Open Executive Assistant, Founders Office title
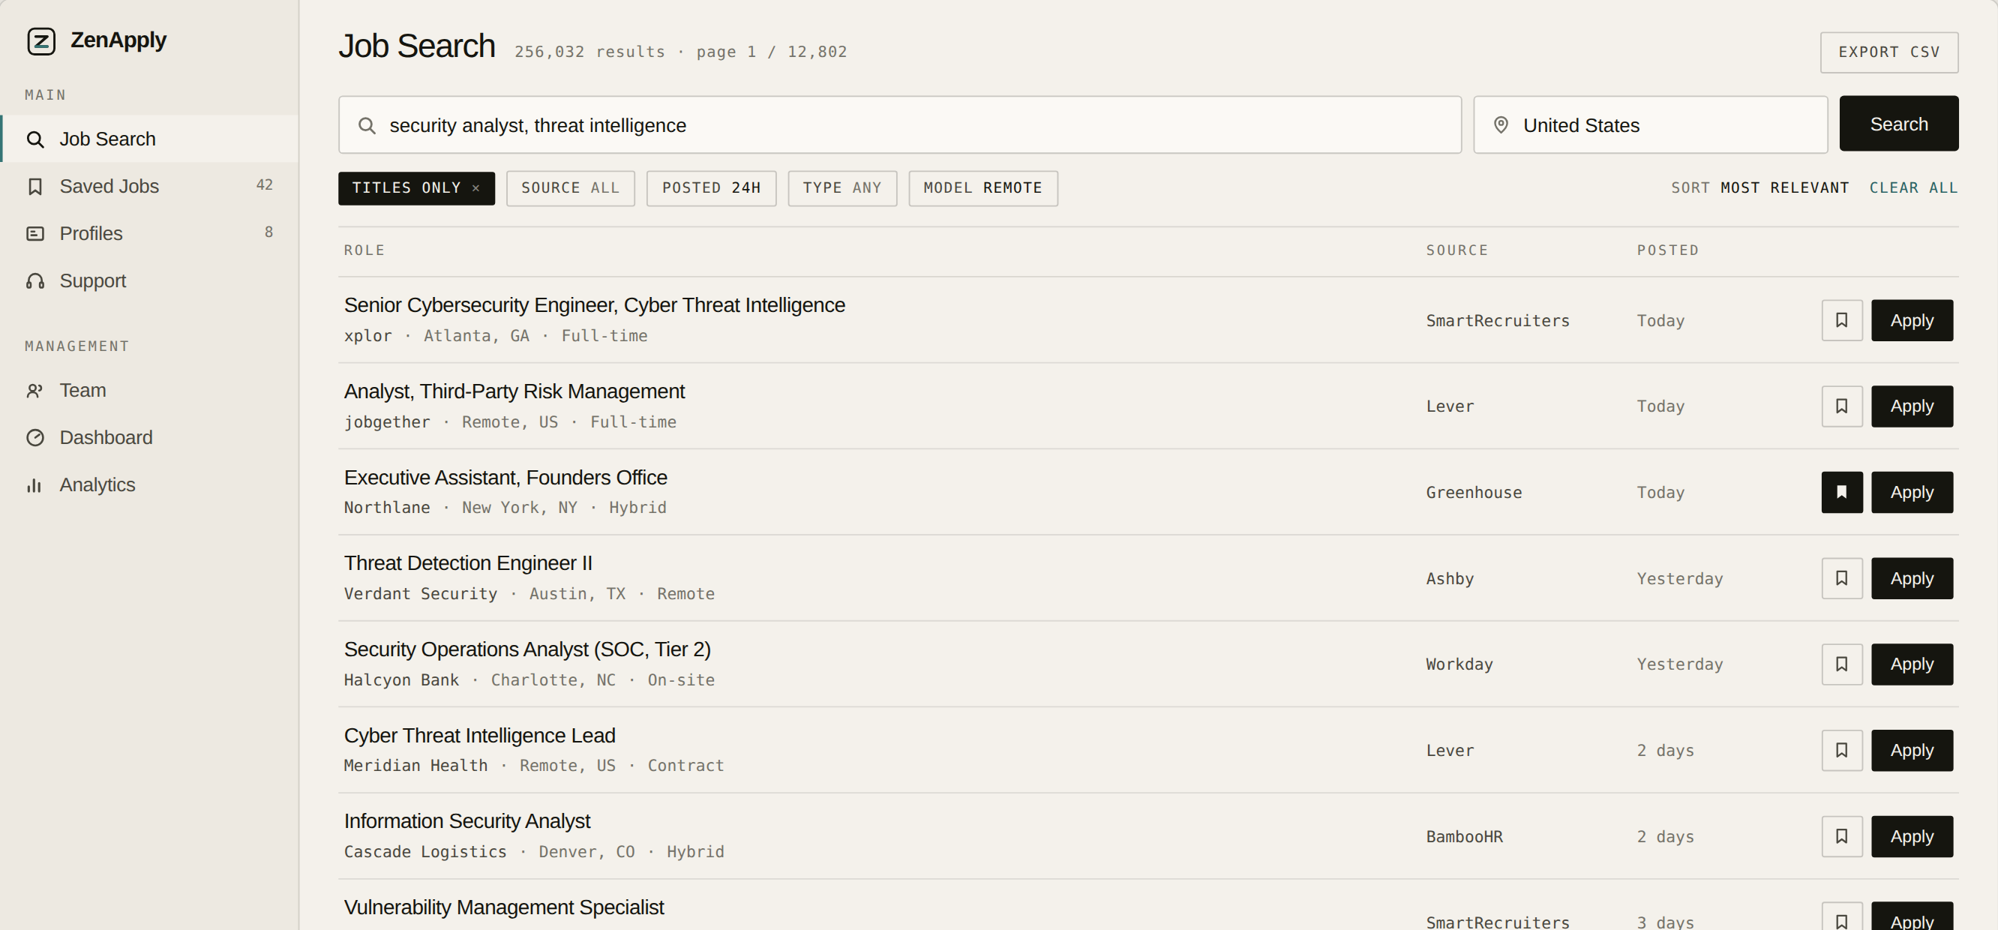 pyautogui.click(x=505, y=478)
